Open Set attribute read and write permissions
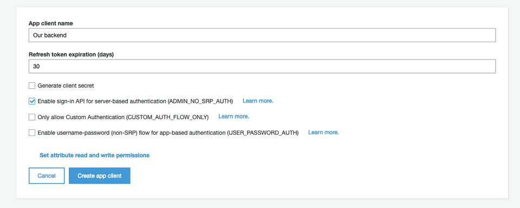 tap(94, 155)
